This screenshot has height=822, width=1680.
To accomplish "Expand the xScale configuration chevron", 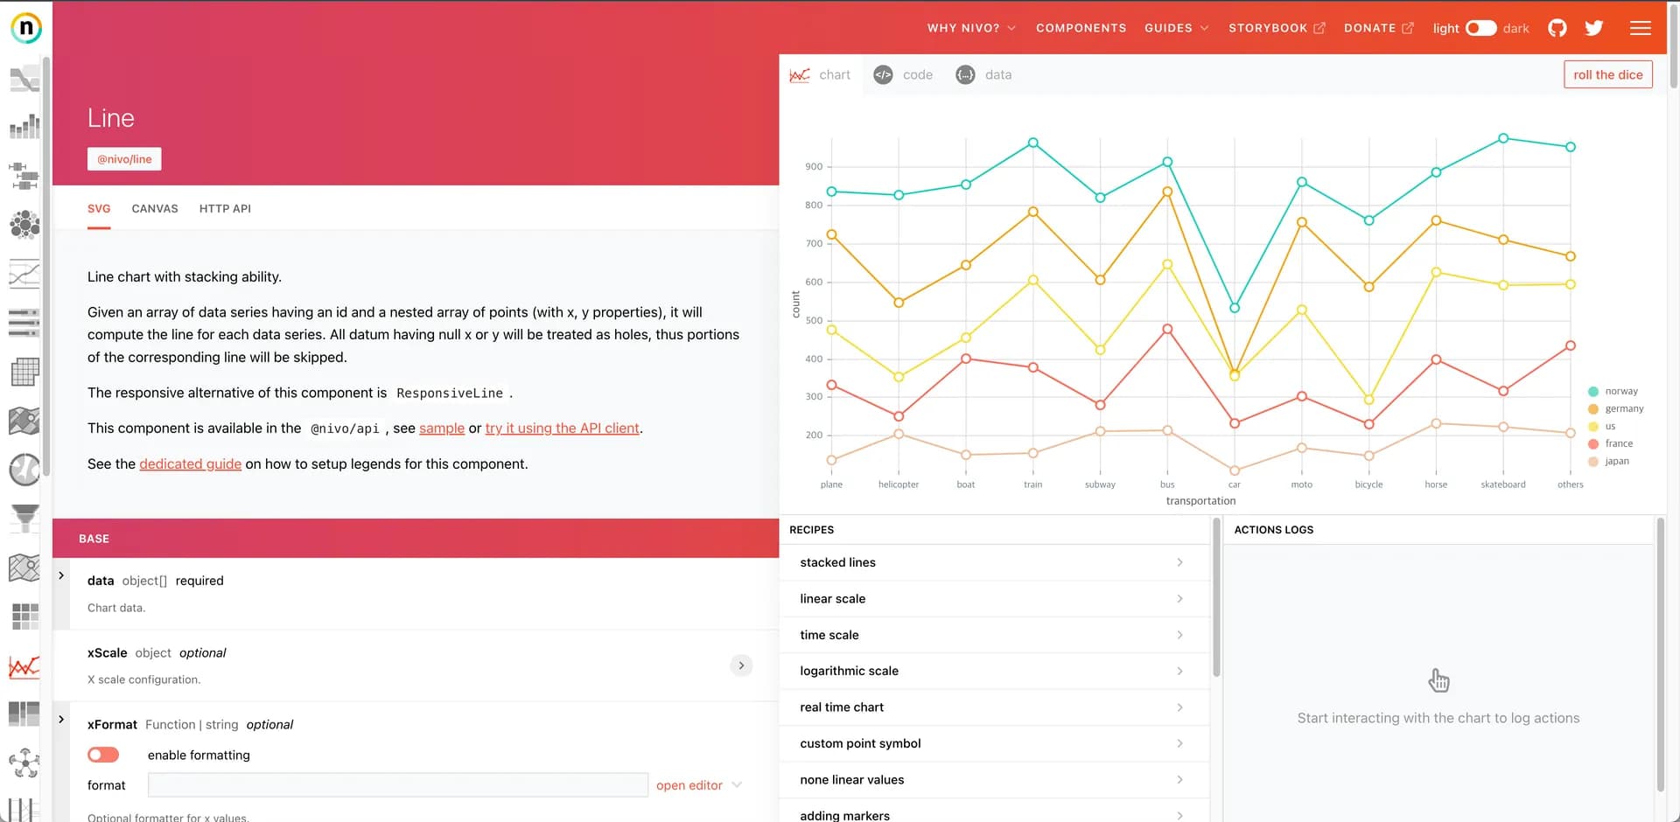I will 741,665.
